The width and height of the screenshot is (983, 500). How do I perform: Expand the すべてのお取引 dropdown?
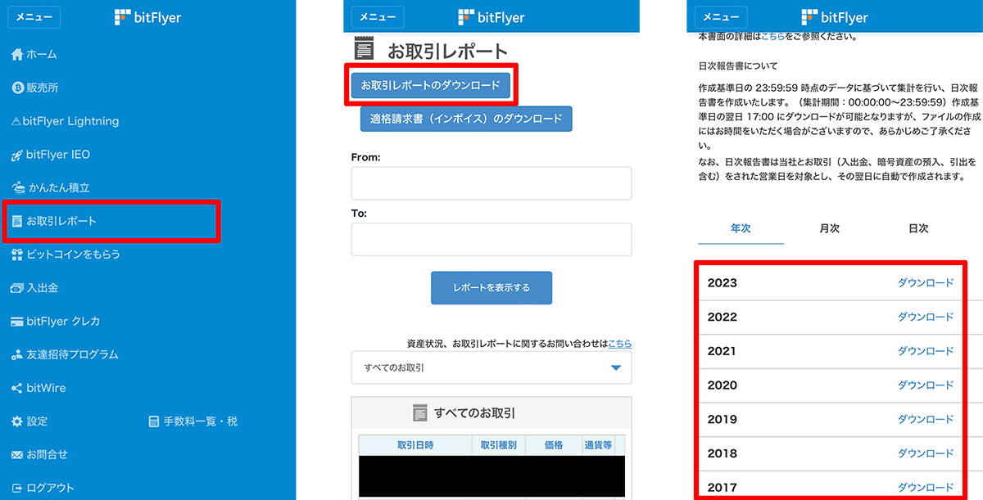491,368
